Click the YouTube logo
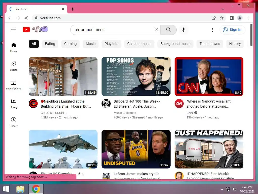Image resolution: width=258 pixels, height=194 pixels. [26, 30]
